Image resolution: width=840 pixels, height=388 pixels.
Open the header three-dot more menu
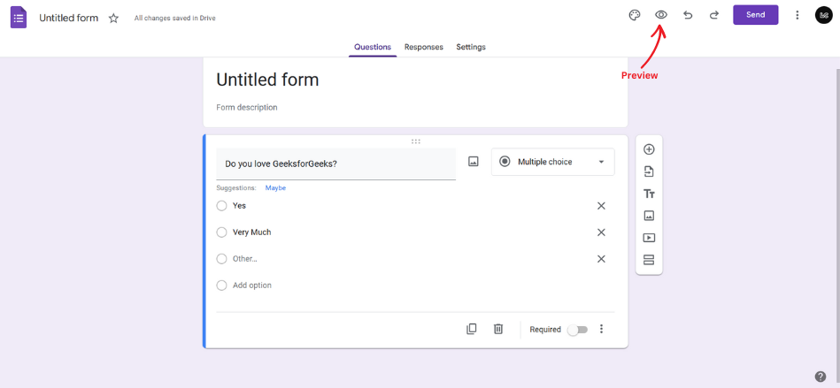pyautogui.click(x=798, y=15)
